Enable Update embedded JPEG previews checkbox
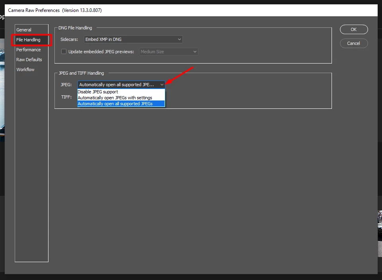The height and width of the screenshot is (280, 382). click(x=64, y=52)
